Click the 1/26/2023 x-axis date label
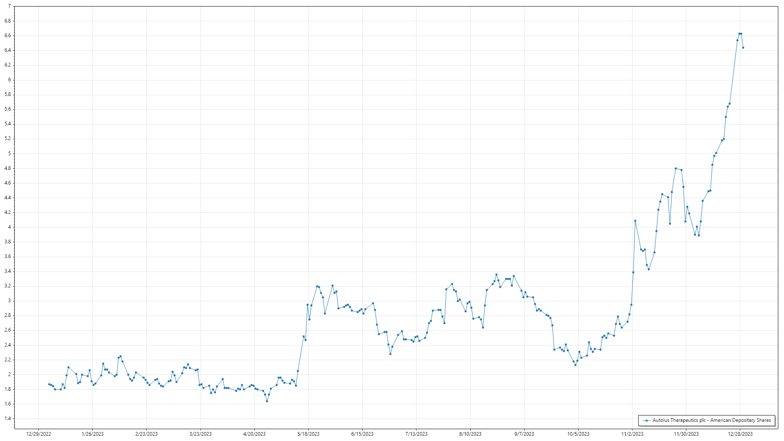 (x=92, y=434)
